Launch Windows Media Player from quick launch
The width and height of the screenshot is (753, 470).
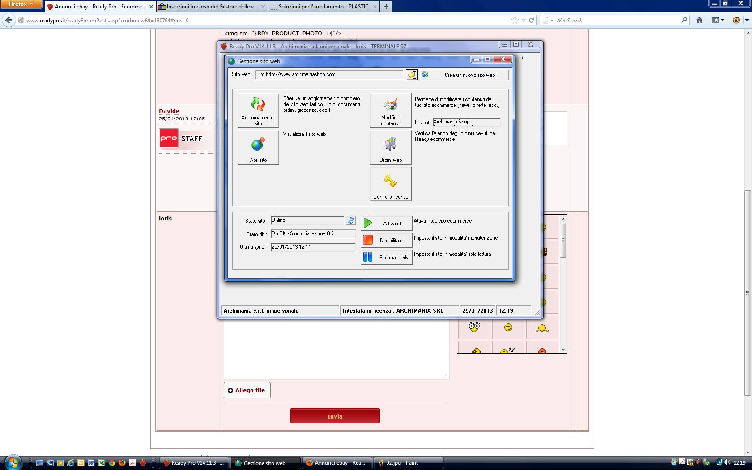(60, 463)
